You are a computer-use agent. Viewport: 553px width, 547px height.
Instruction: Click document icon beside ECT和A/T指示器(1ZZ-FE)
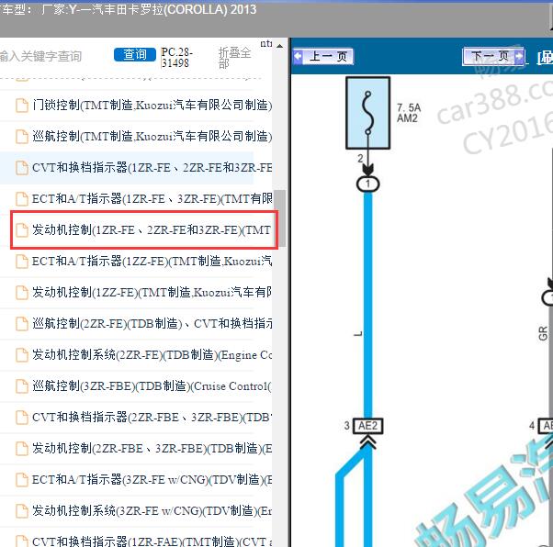[x=22, y=262]
